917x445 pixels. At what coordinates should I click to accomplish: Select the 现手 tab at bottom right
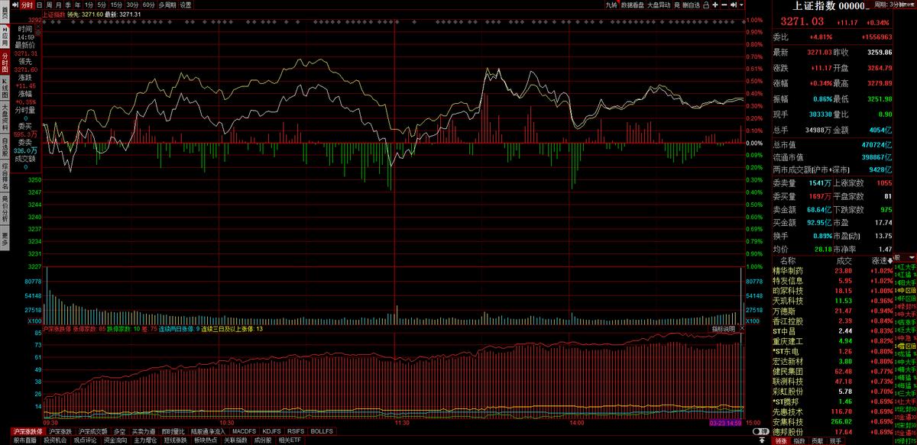(834, 440)
